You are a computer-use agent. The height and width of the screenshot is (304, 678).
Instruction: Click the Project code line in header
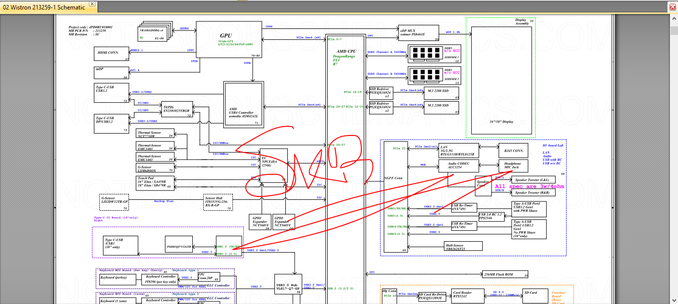pyautogui.click(x=91, y=27)
